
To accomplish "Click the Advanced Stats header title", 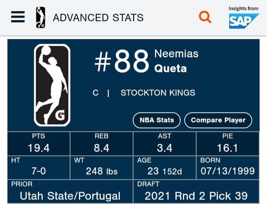I will [98, 18].
